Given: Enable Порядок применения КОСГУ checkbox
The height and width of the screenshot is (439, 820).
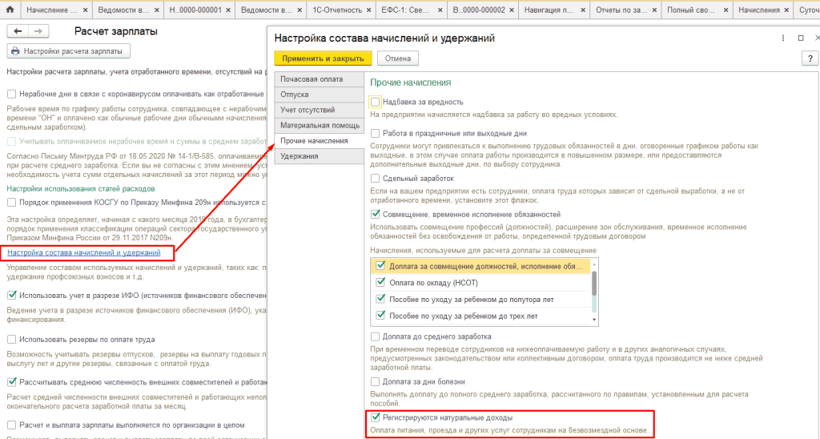Looking at the screenshot, I should tap(11, 202).
